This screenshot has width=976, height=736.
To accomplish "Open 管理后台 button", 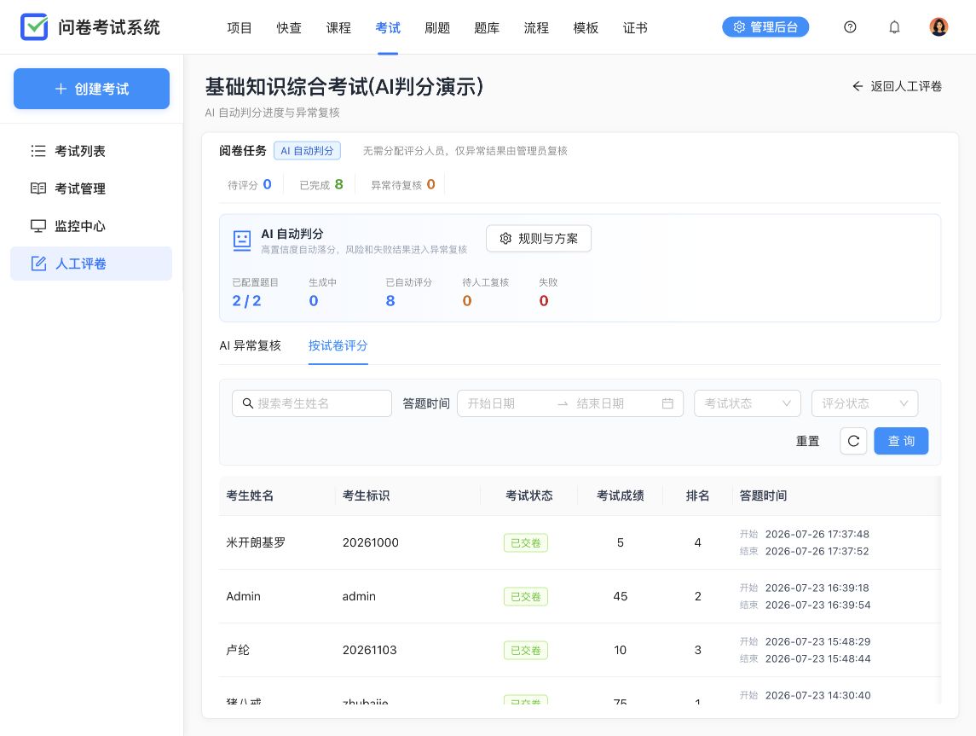I will point(765,26).
